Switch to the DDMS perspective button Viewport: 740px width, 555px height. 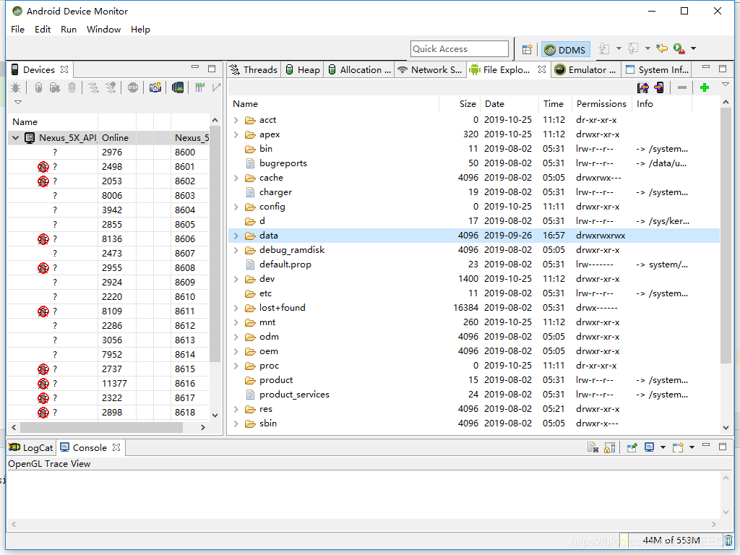(x=565, y=50)
